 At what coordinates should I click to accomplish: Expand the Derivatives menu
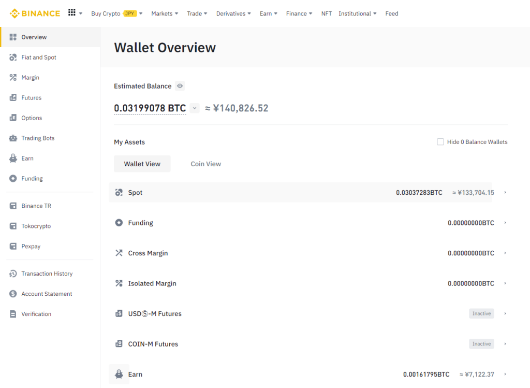233,13
